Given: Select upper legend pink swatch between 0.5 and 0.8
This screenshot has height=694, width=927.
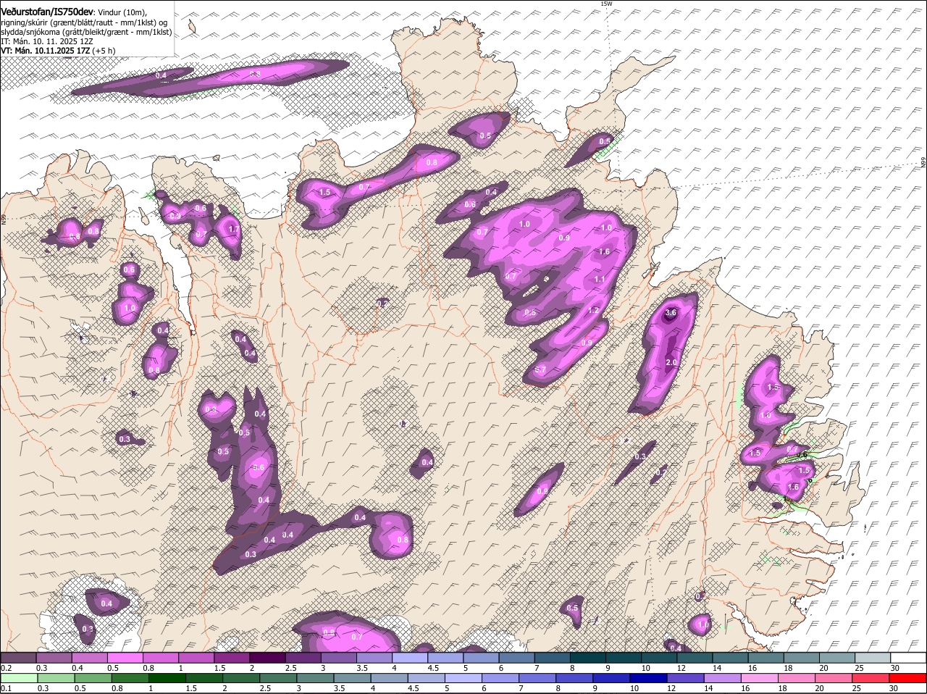Looking at the screenshot, I should coord(125,658).
